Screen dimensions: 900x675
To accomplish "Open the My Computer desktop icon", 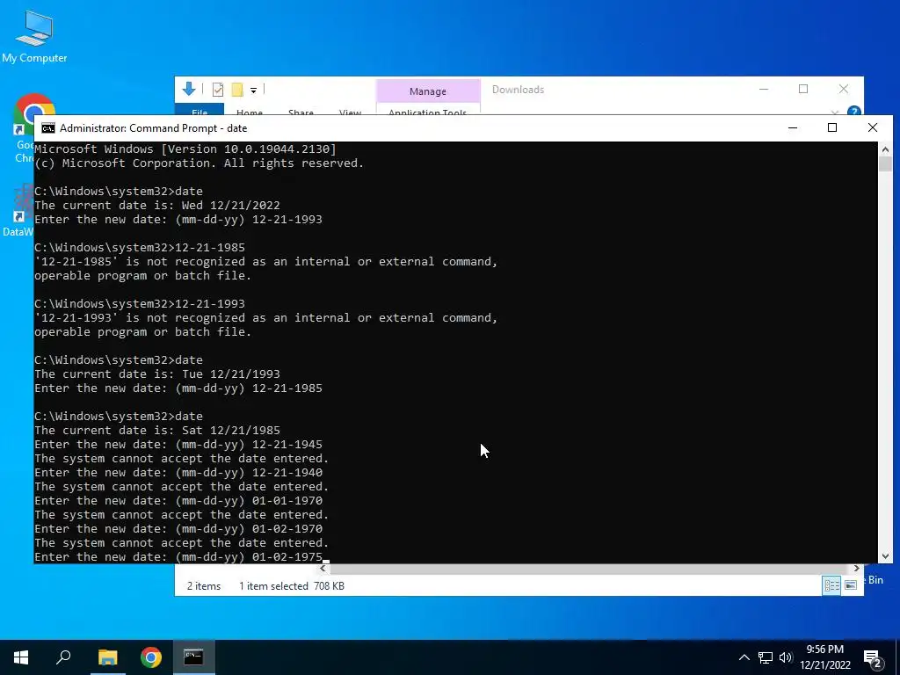I will click(x=34, y=35).
